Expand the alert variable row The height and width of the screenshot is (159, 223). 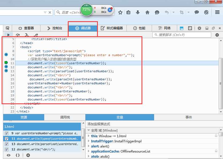coord(89,146)
